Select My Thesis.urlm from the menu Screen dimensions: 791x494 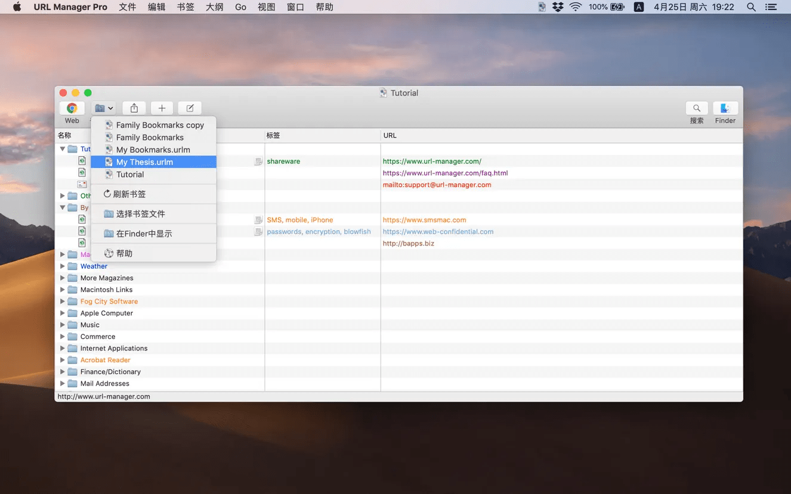(144, 162)
